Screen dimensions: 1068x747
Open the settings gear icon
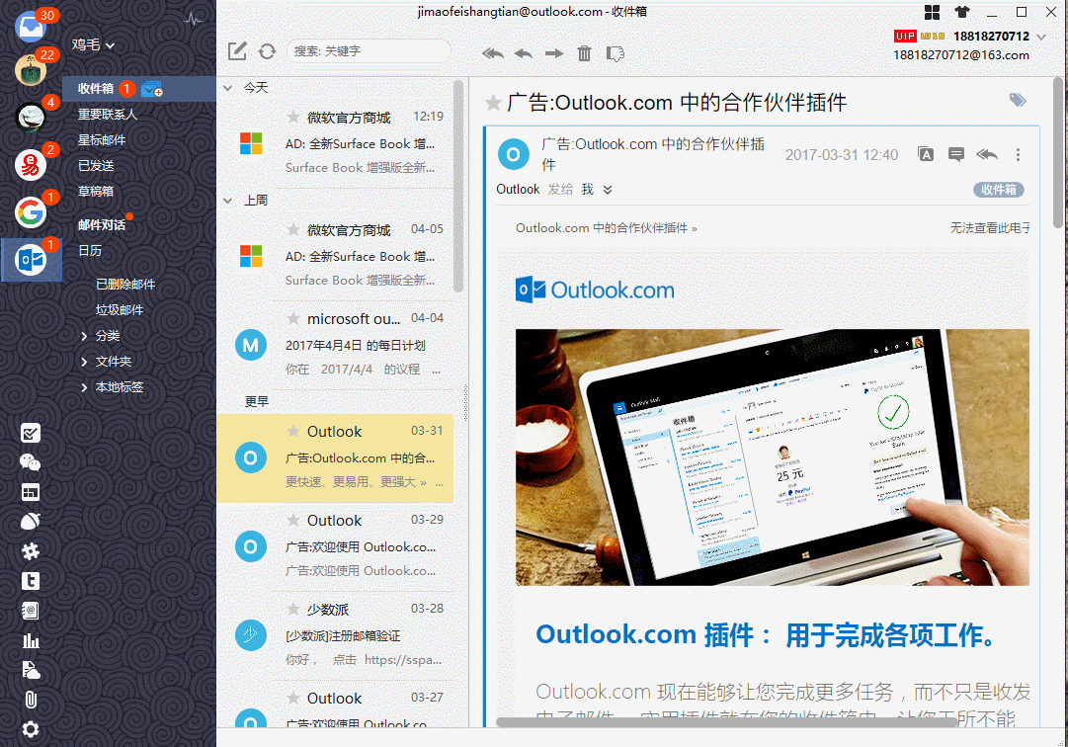click(x=31, y=729)
